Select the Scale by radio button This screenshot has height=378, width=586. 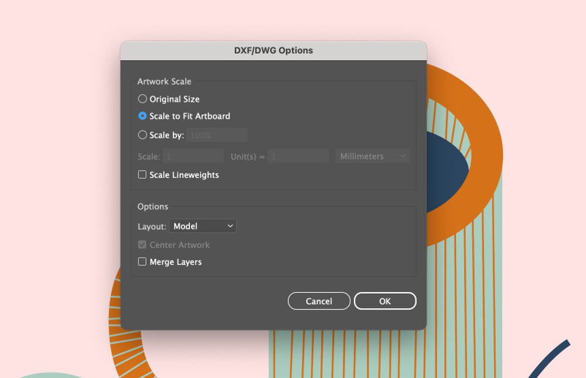pos(142,135)
